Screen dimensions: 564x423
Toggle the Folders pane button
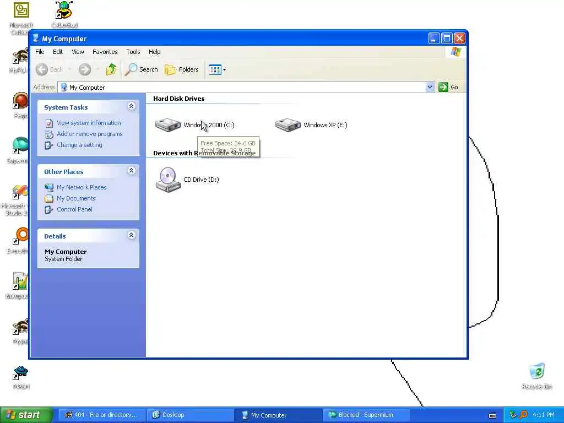(182, 69)
